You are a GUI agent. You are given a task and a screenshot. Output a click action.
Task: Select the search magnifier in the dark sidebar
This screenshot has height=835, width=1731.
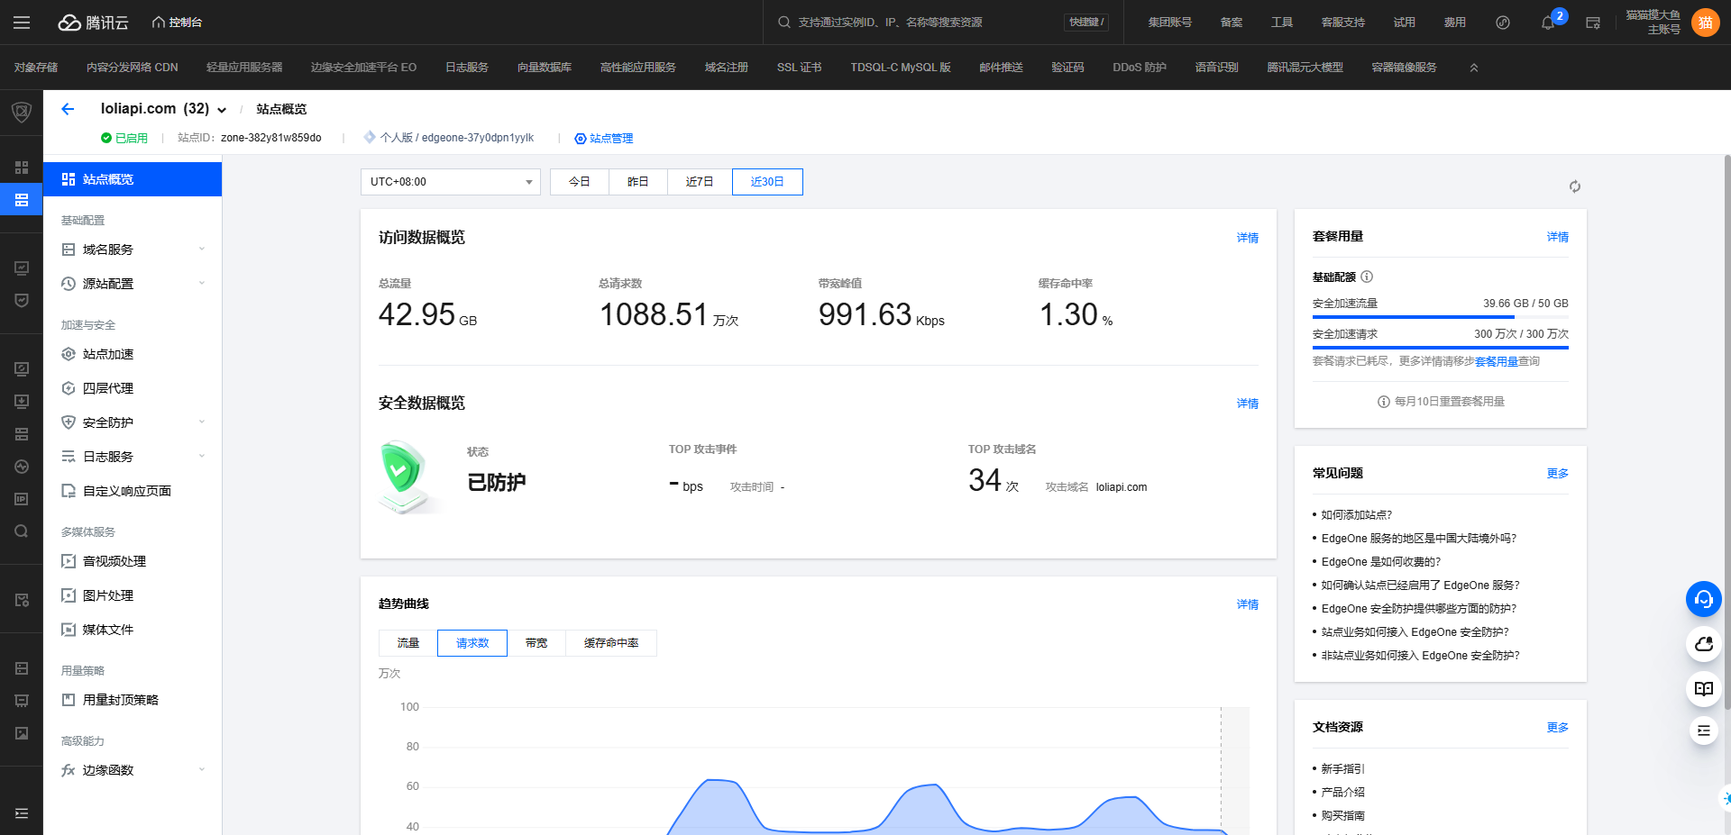[x=21, y=531]
